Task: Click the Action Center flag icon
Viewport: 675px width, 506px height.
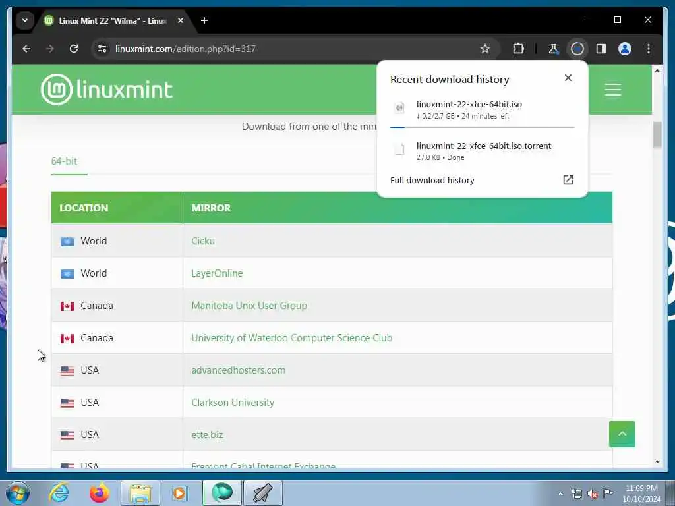Action: click(x=608, y=493)
